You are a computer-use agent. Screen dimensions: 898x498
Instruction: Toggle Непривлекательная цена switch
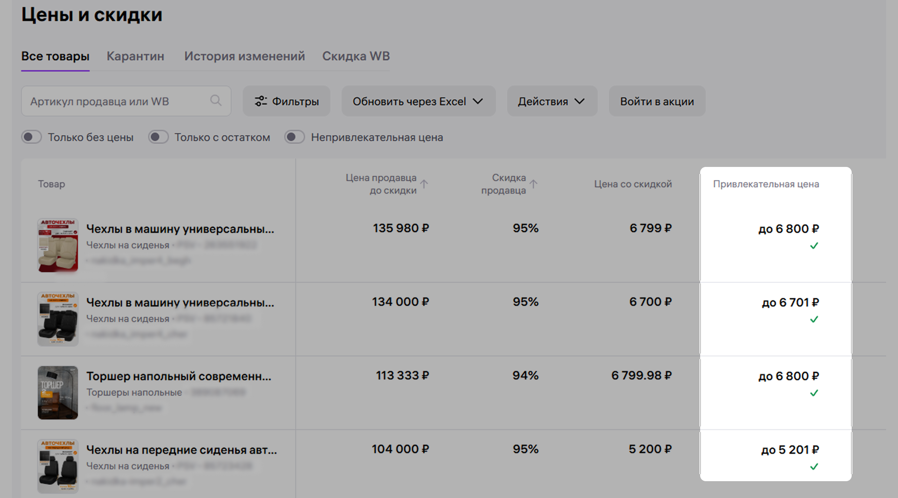click(294, 137)
